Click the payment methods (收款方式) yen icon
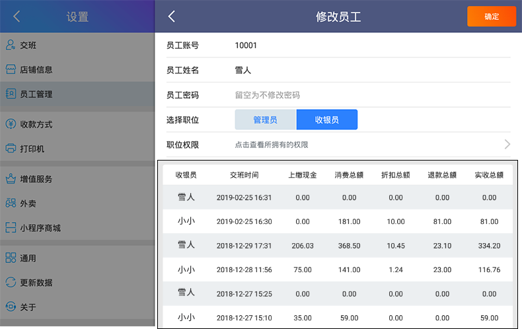 coord(11,124)
